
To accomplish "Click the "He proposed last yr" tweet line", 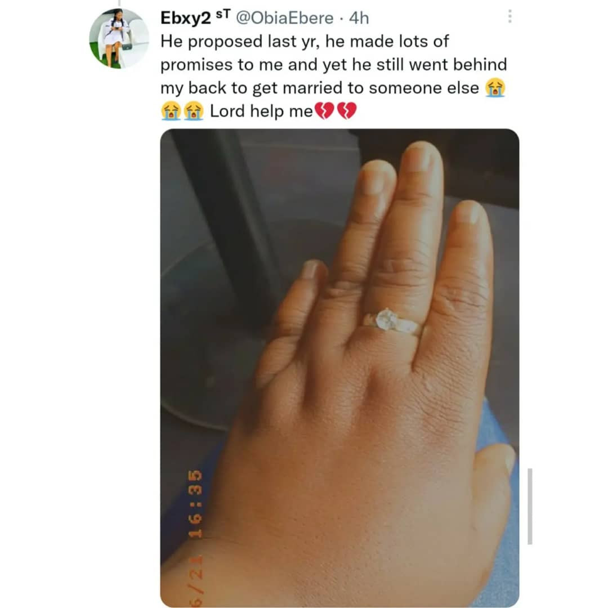I will tap(305, 42).
